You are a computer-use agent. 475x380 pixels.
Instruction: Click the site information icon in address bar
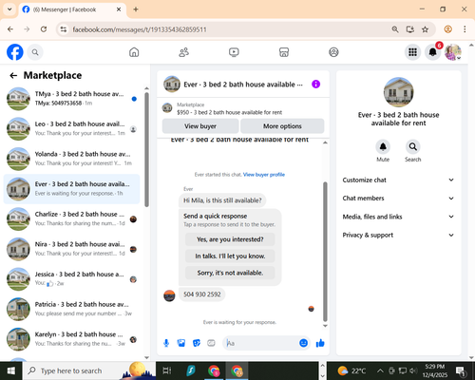point(64,29)
